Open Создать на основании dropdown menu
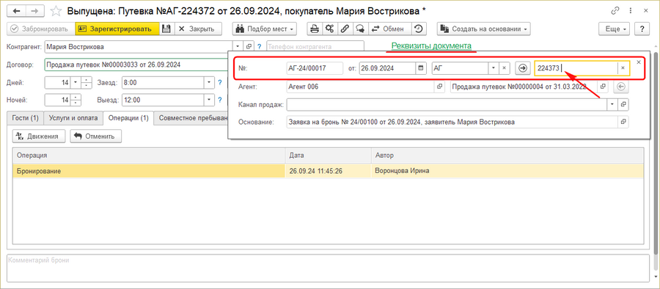Viewport: 660px width, 289px height. click(484, 29)
